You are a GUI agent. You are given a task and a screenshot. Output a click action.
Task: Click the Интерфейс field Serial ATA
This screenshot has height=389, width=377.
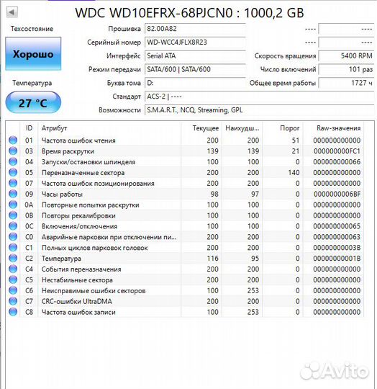pyautogui.click(x=195, y=55)
